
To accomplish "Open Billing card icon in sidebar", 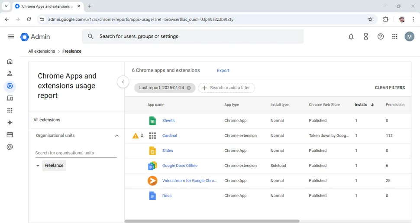I will pyautogui.click(x=10, y=135).
